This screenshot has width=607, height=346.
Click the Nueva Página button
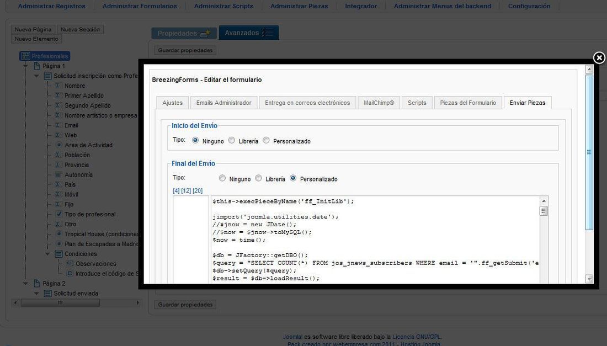tap(33, 29)
